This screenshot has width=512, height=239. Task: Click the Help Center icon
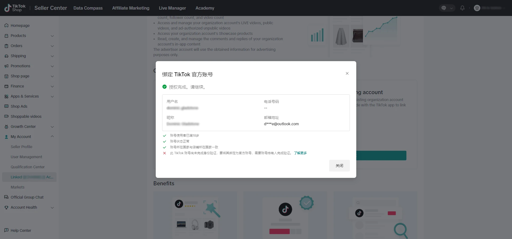click(6, 230)
